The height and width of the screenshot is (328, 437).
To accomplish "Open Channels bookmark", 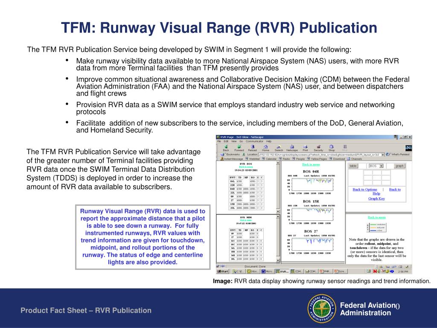I will pyautogui.click(x=354, y=159).
